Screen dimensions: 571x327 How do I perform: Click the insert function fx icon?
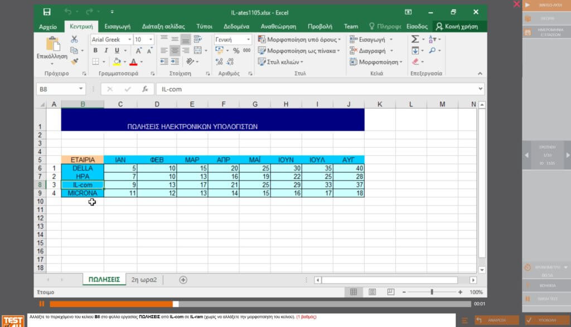pyautogui.click(x=145, y=89)
